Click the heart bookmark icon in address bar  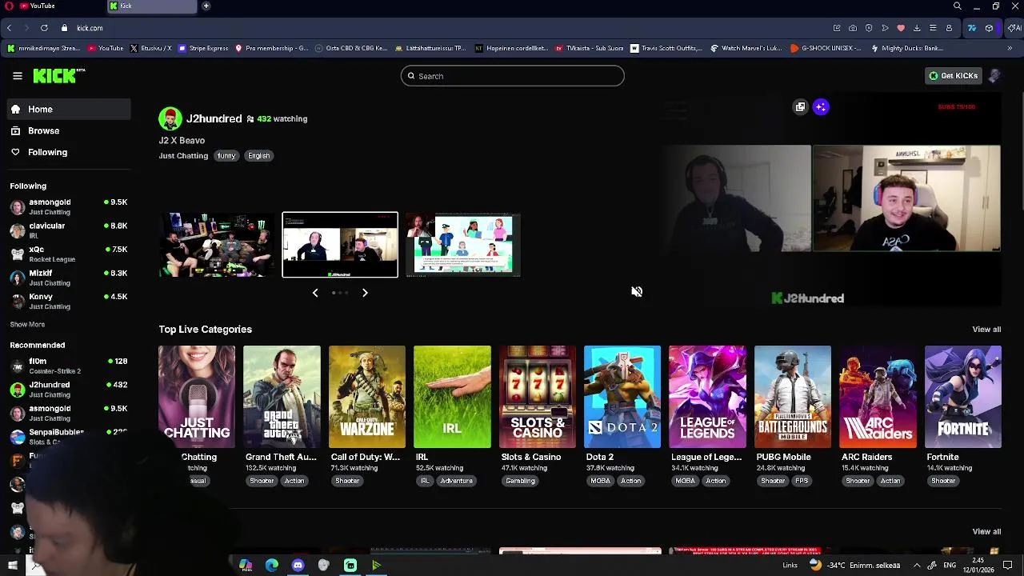click(901, 28)
